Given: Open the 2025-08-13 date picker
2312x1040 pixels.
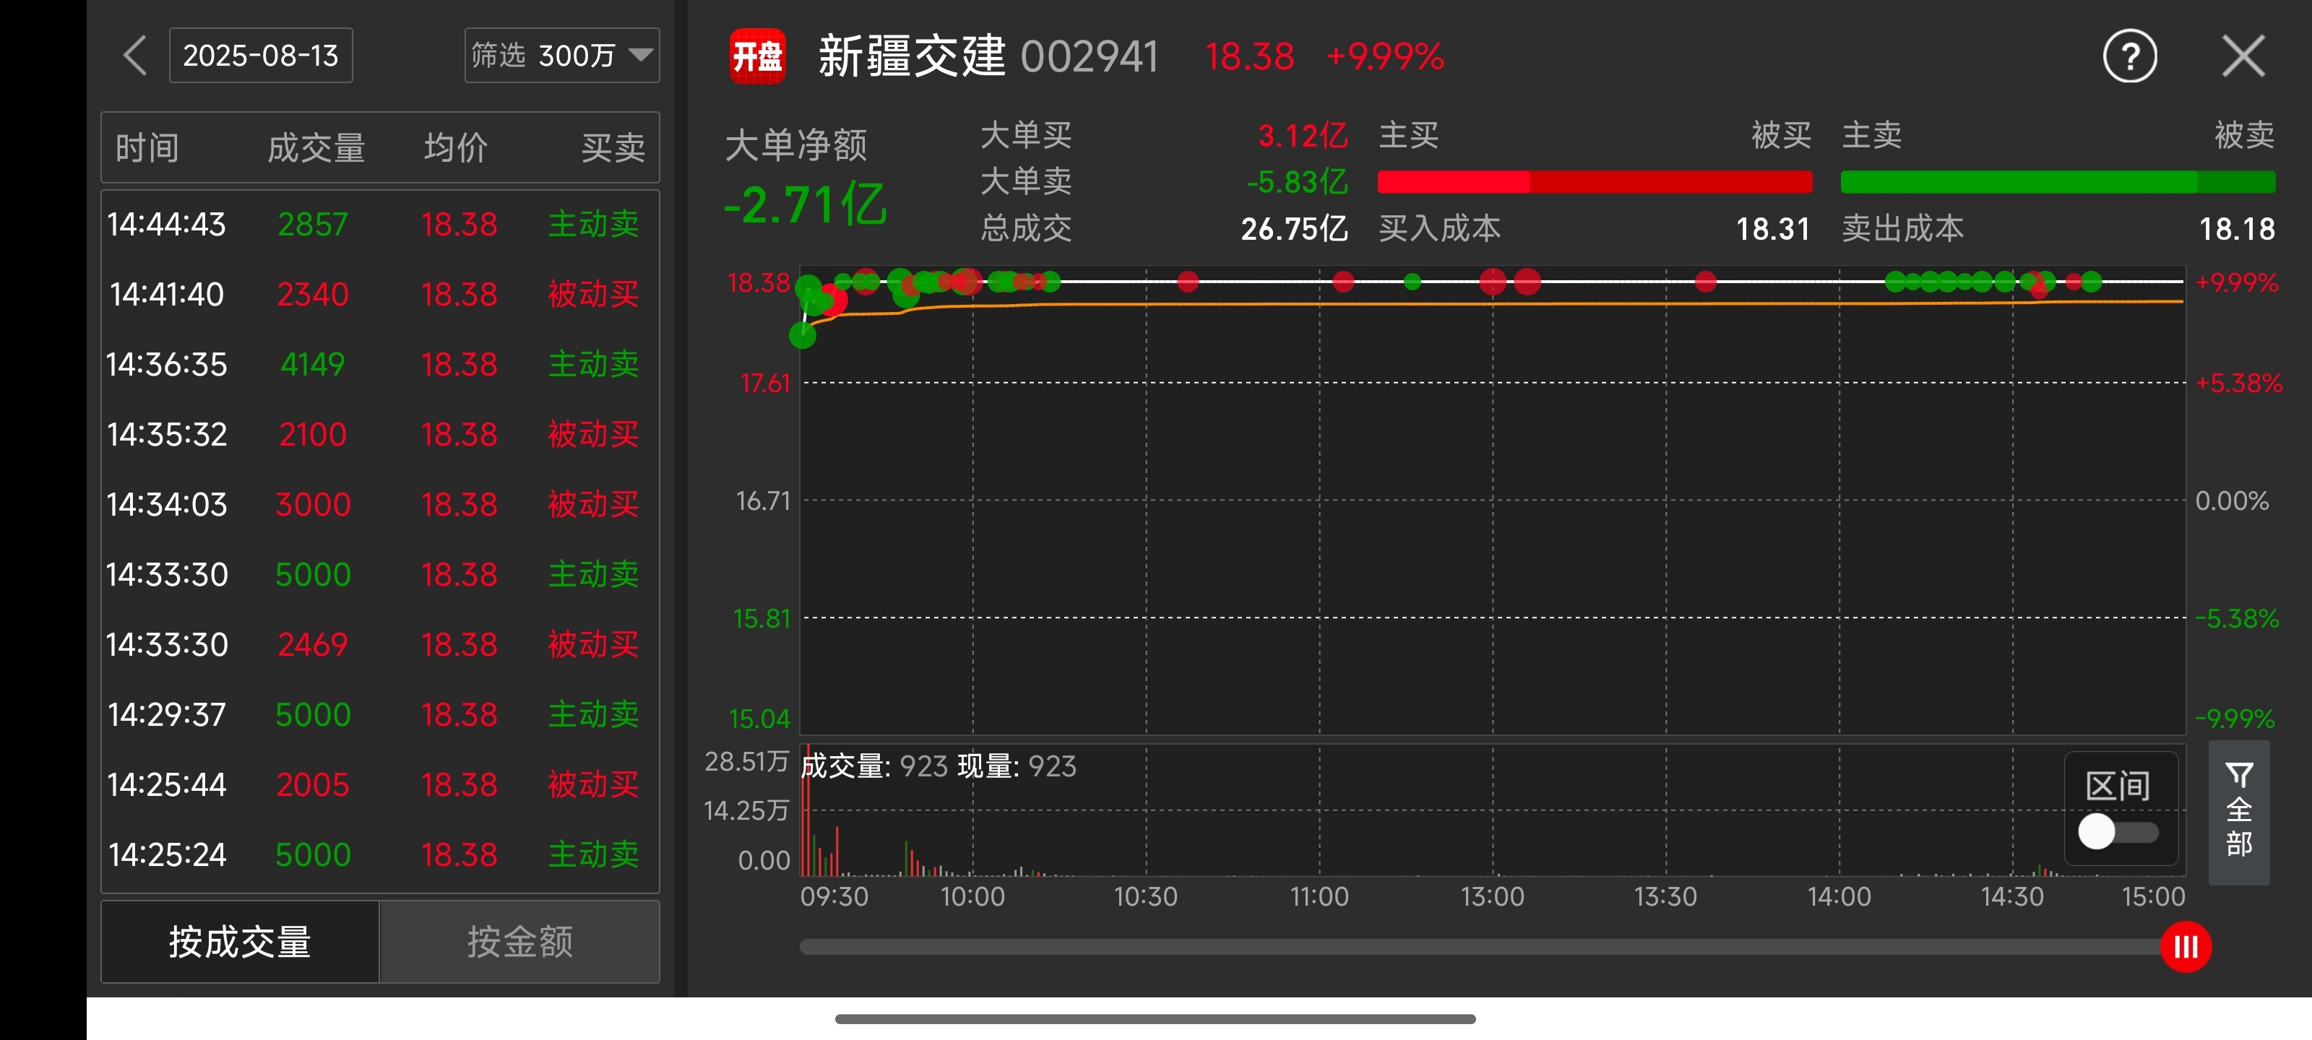Looking at the screenshot, I should (260, 56).
